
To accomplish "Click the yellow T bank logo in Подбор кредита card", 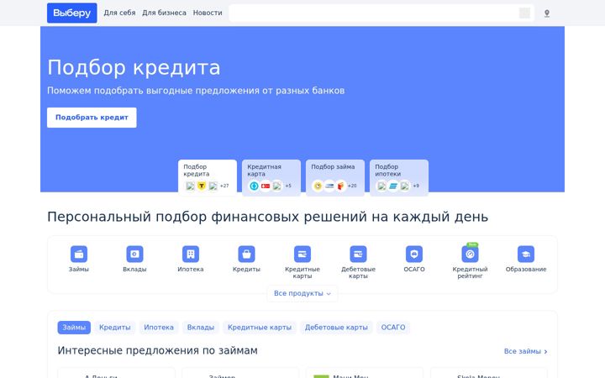I will coord(202,186).
